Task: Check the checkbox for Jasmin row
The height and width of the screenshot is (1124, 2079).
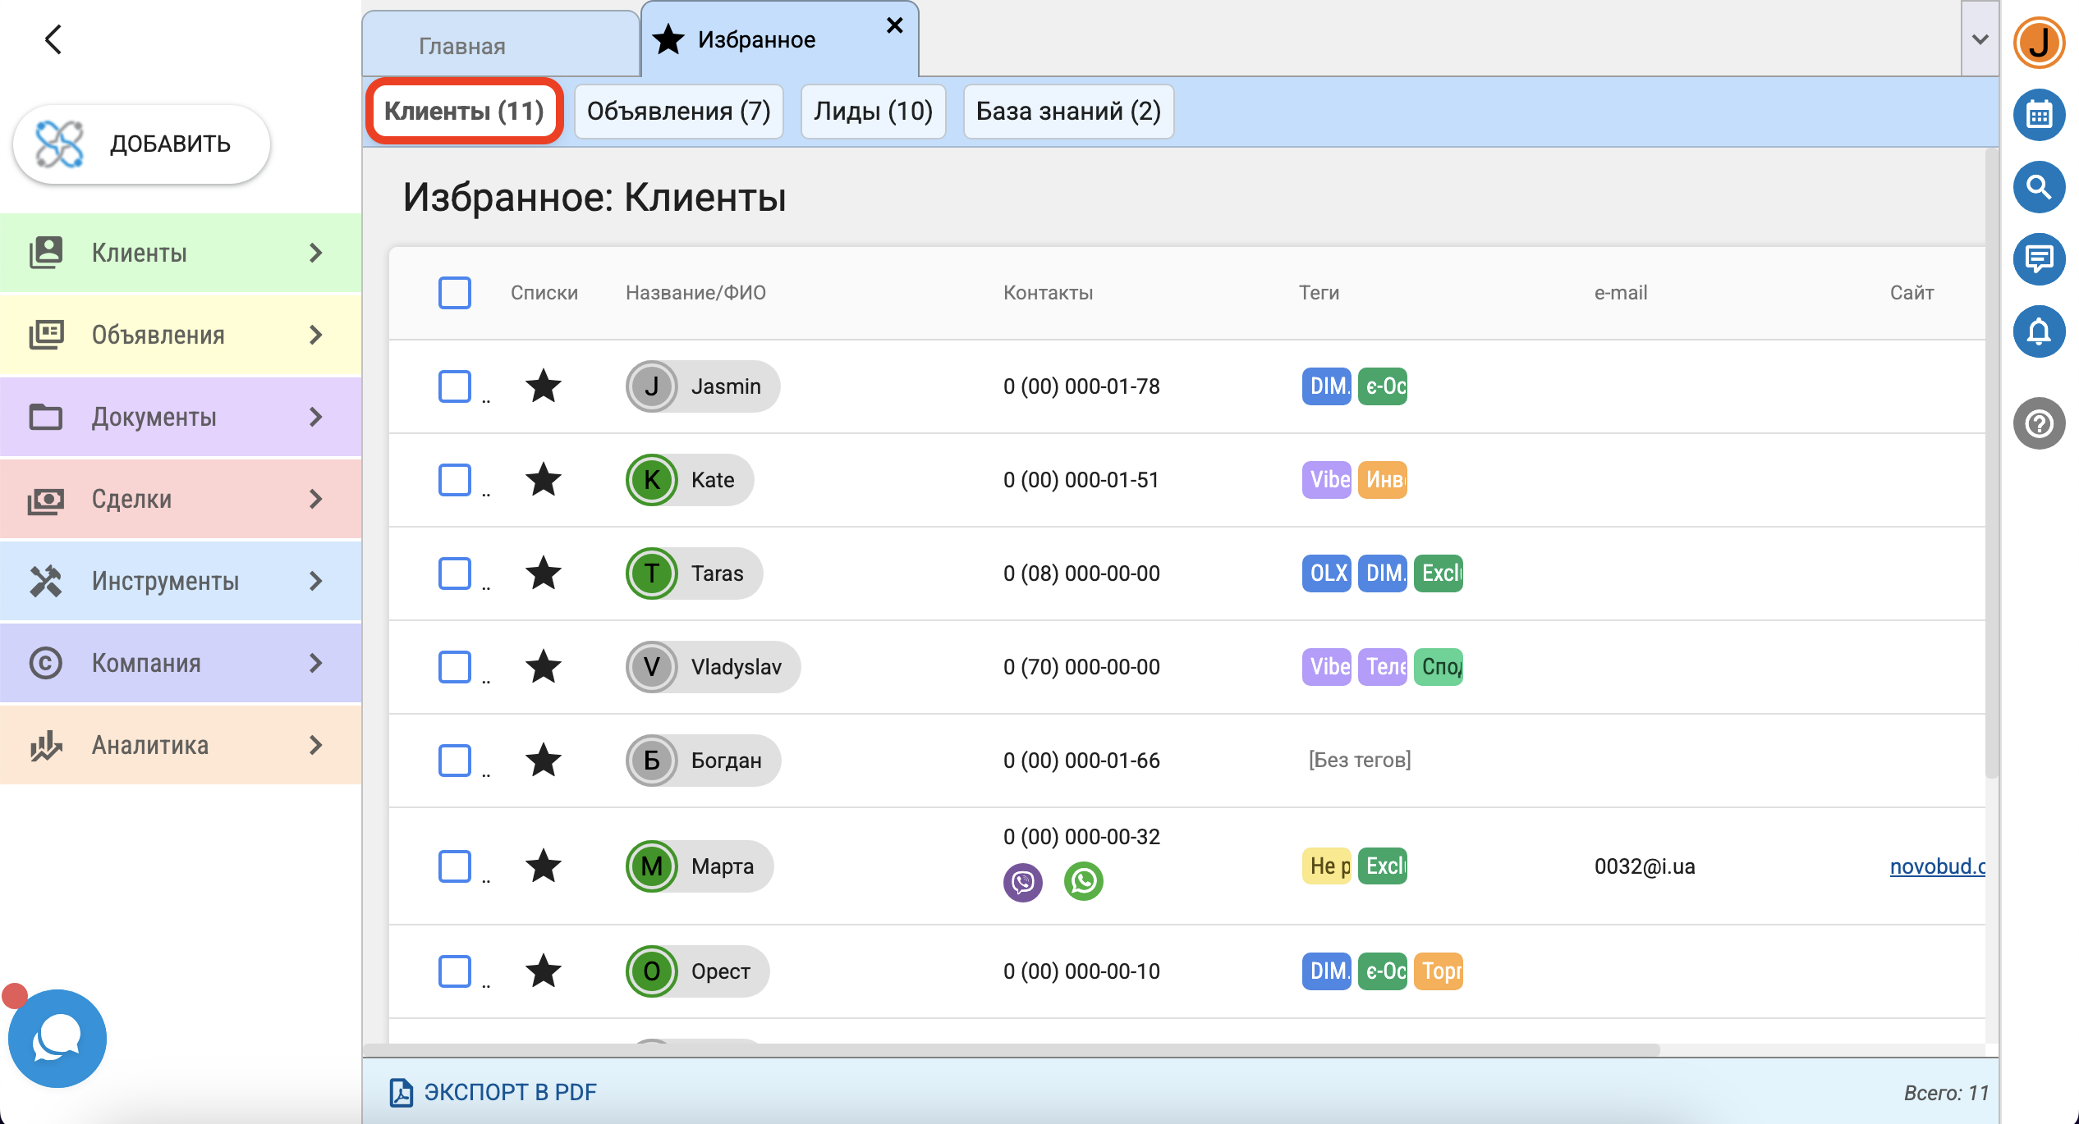Action: (454, 386)
